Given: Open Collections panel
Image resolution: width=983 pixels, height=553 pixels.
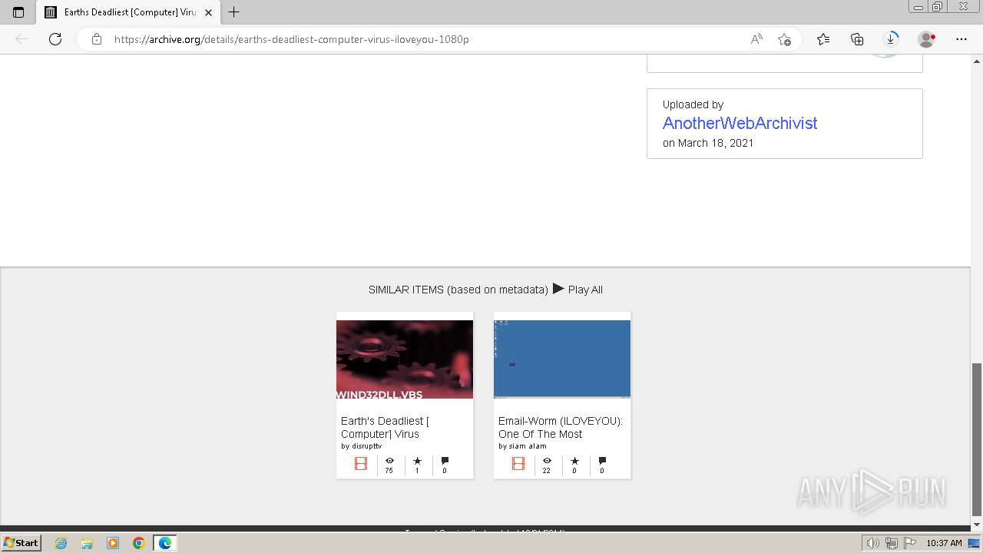Looking at the screenshot, I should pos(857,39).
